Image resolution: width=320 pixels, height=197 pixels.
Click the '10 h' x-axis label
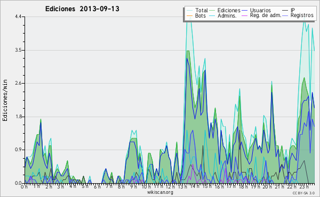[146, 187]
